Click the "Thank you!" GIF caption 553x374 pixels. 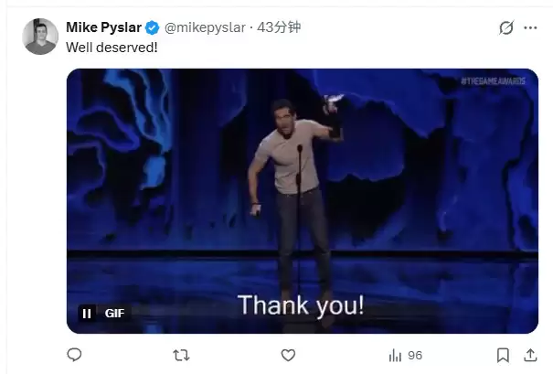coord(301,305)
